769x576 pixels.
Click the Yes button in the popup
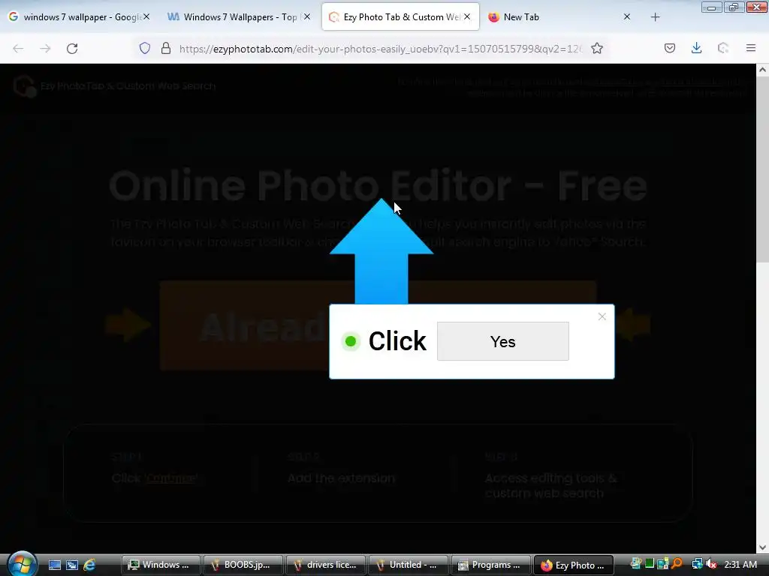[x=502, y=341]
